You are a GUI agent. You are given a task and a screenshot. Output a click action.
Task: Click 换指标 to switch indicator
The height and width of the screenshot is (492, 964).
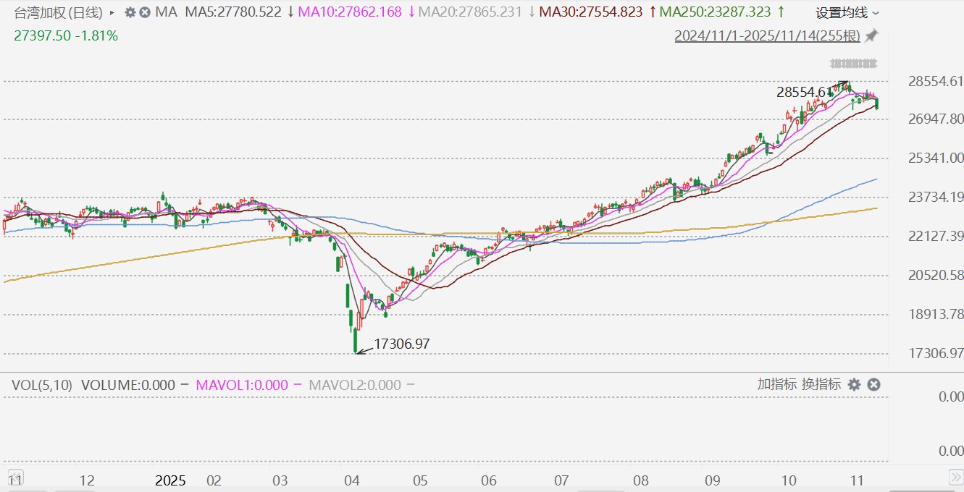pyautogui.click(x=821, y=384)
